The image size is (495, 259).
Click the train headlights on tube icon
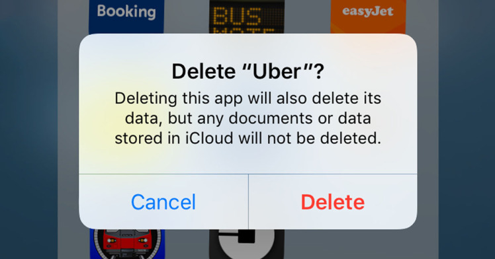pyautogui.click(x=127, y=240)
